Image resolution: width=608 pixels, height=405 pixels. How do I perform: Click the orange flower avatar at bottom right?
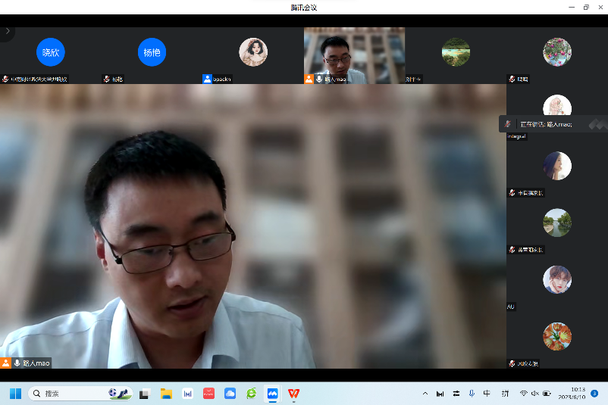click(557, 336)
